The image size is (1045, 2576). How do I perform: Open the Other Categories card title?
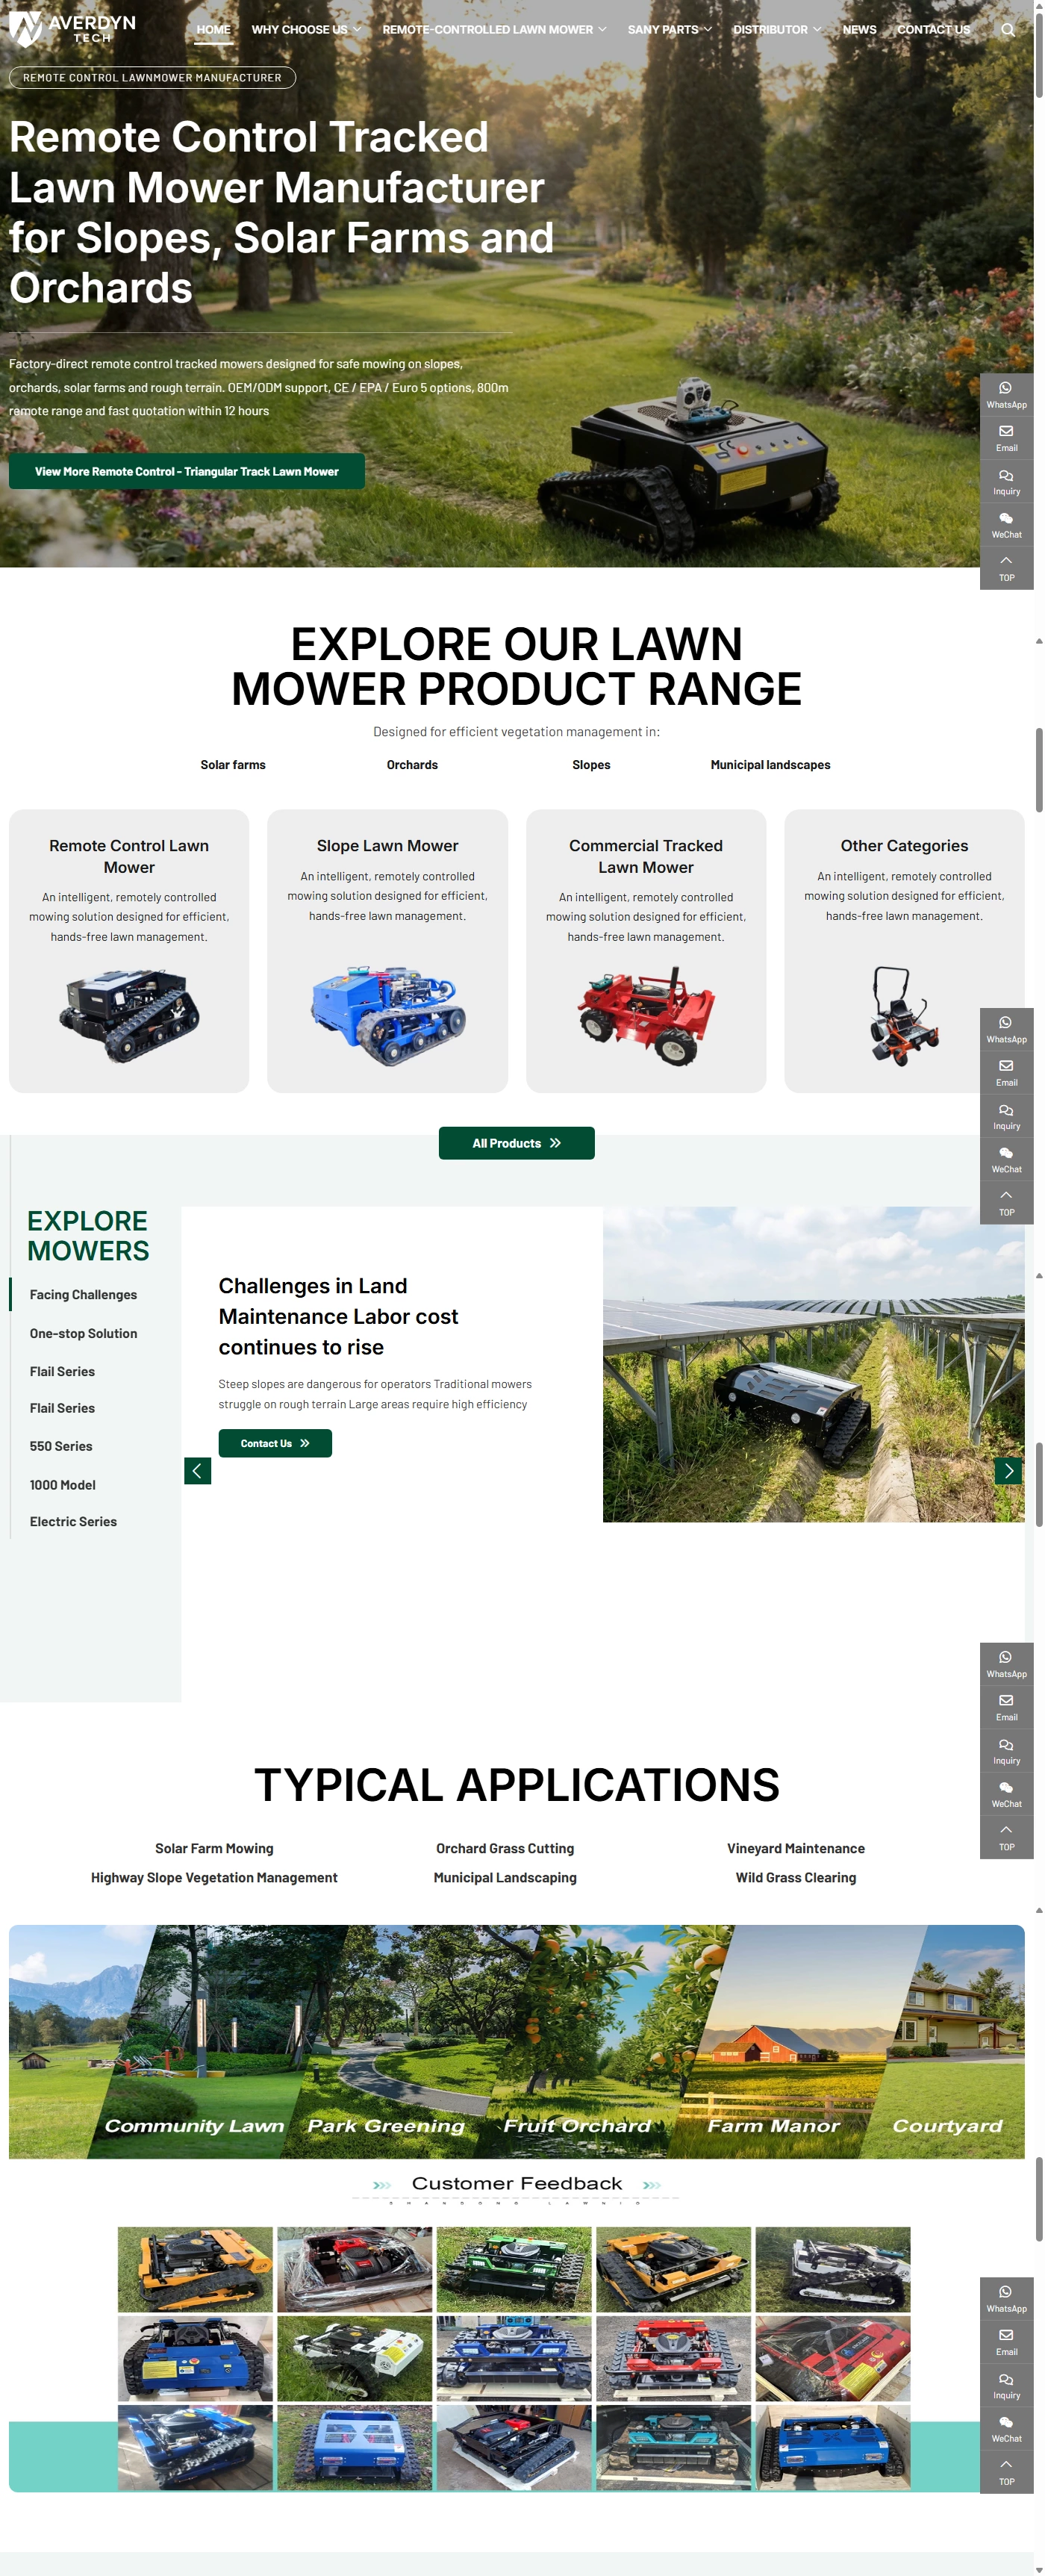click(904, 846)
